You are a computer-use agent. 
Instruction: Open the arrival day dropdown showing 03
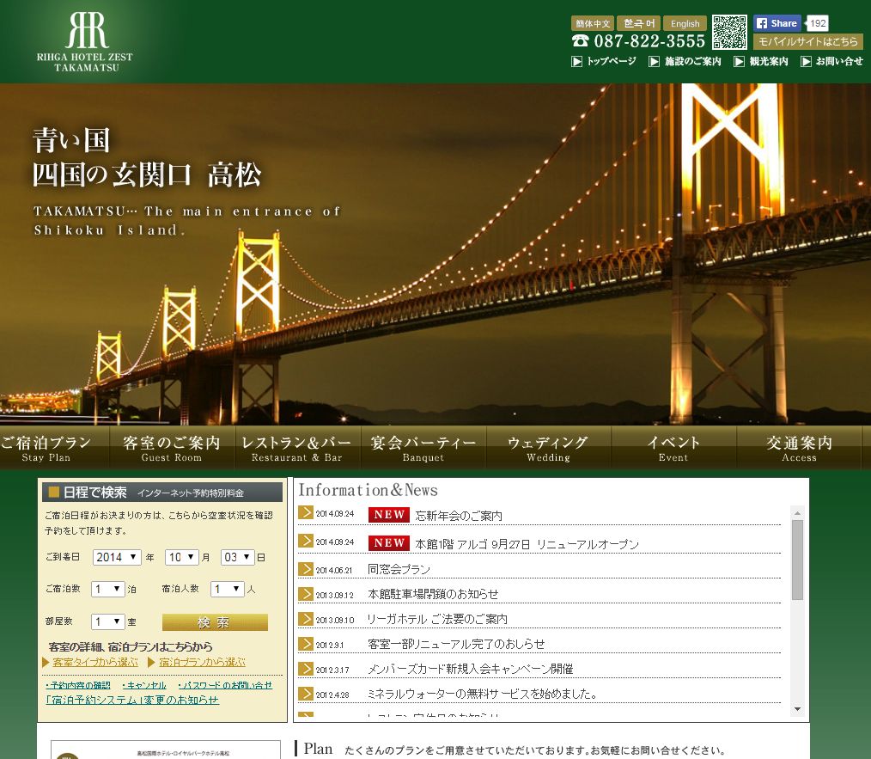[x=238, y=557]
